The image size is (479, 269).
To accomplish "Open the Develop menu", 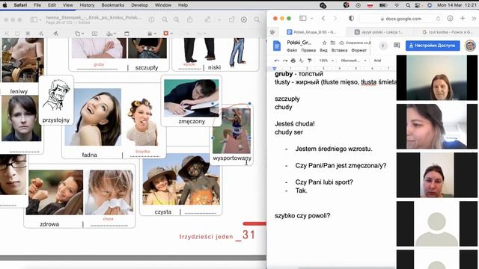I will coord(139,5).
